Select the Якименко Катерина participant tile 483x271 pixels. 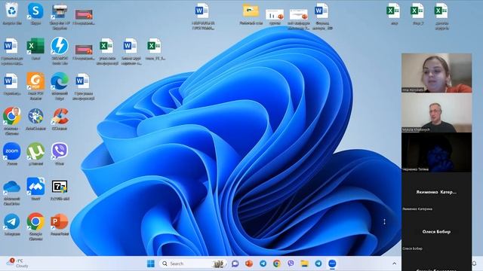tap(436, 192)
